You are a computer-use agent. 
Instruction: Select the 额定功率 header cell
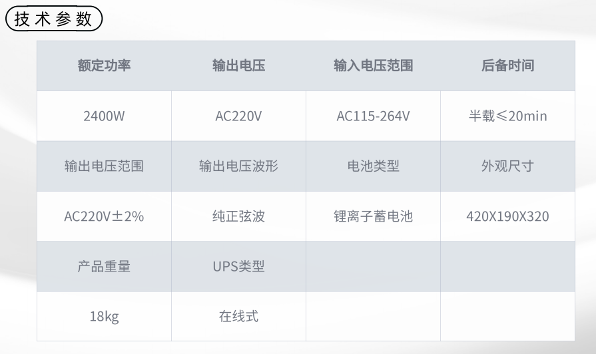pyautogui.click(x=104, y=66)
